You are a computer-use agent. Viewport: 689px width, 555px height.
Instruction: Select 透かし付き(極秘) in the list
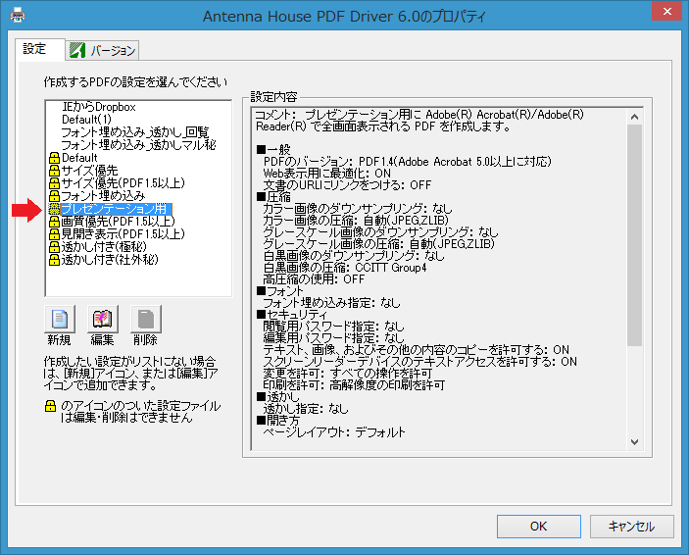[x=104, y=247]
